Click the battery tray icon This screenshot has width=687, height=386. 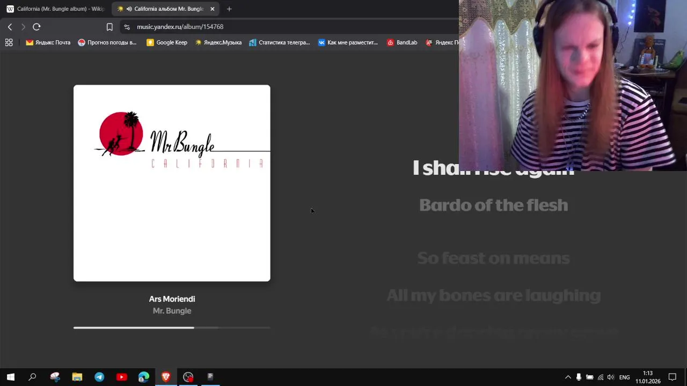[x=589, y=377]
